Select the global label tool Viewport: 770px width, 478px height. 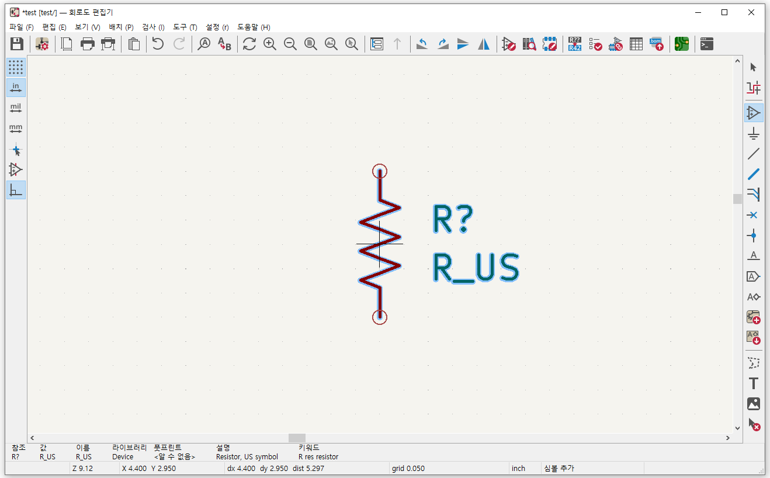click(754, 276)
